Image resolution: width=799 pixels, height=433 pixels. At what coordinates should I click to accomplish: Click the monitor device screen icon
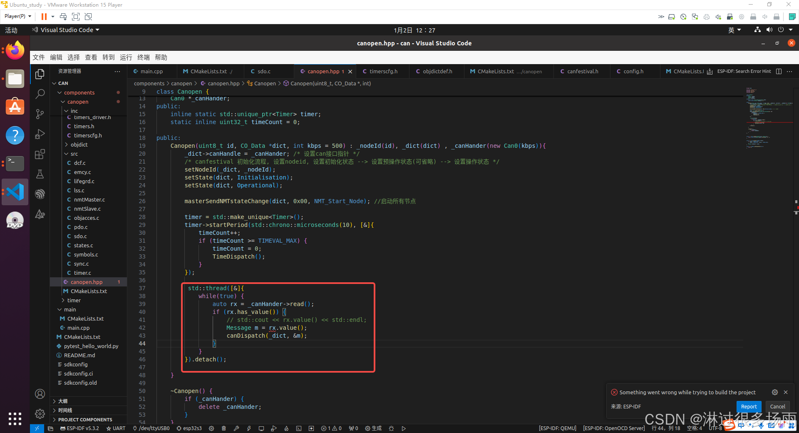pos(261,428)
